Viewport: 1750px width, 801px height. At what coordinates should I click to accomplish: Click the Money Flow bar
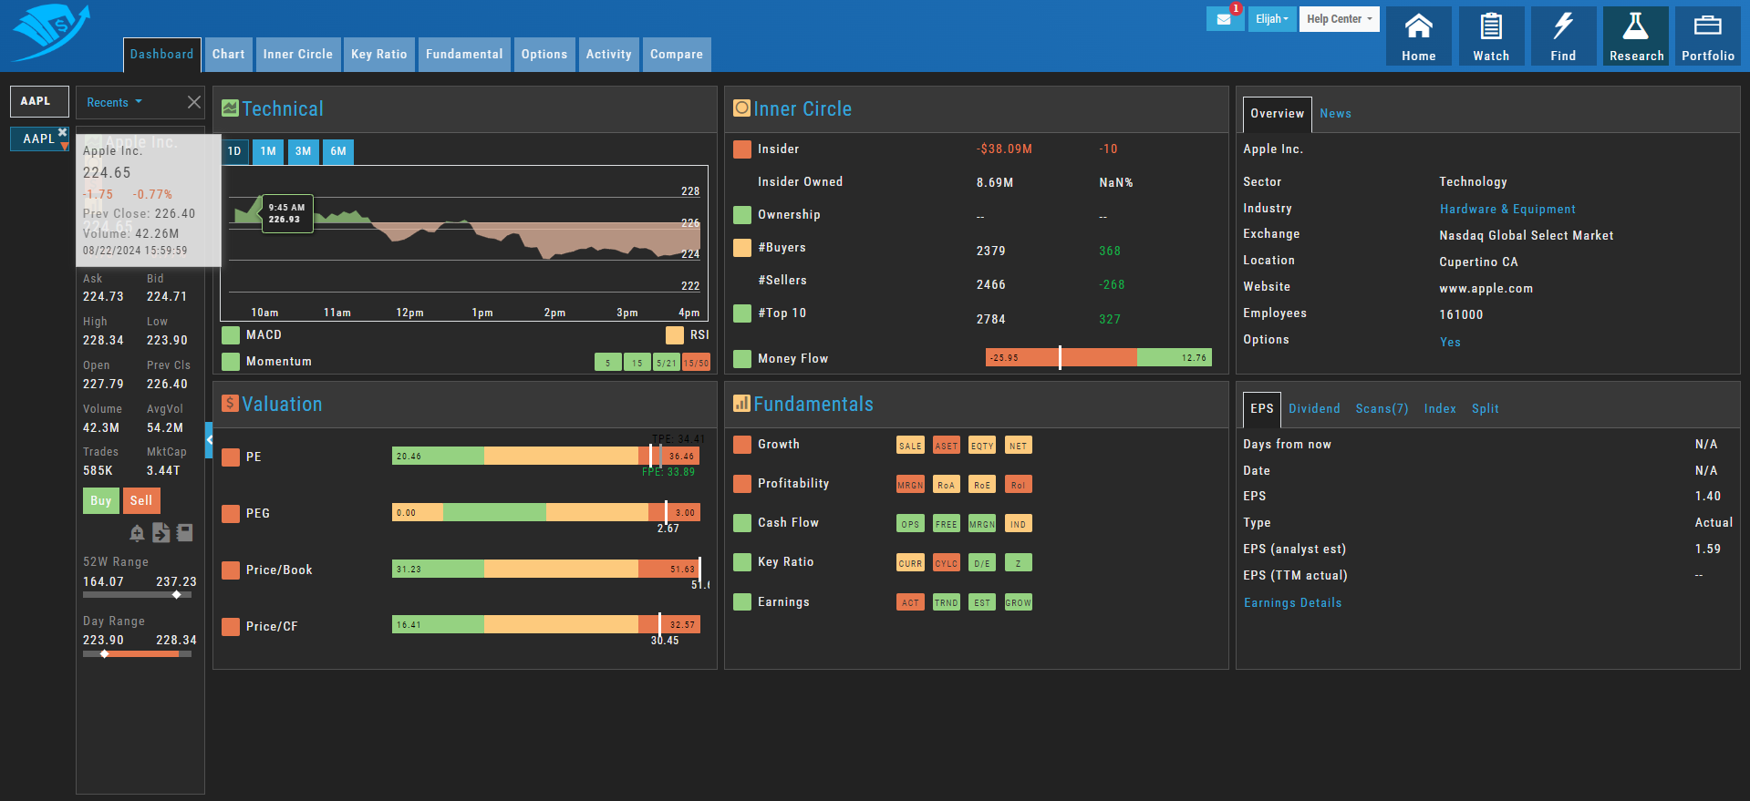coord(1099,358)
